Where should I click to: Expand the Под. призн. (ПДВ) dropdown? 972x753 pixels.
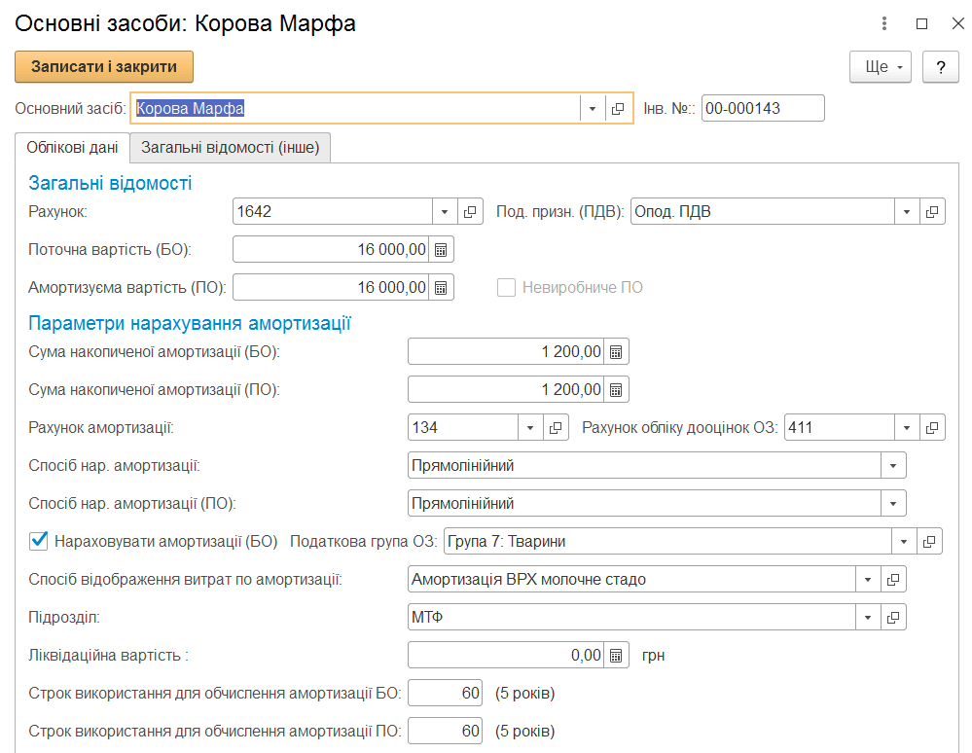pos(907,212)
